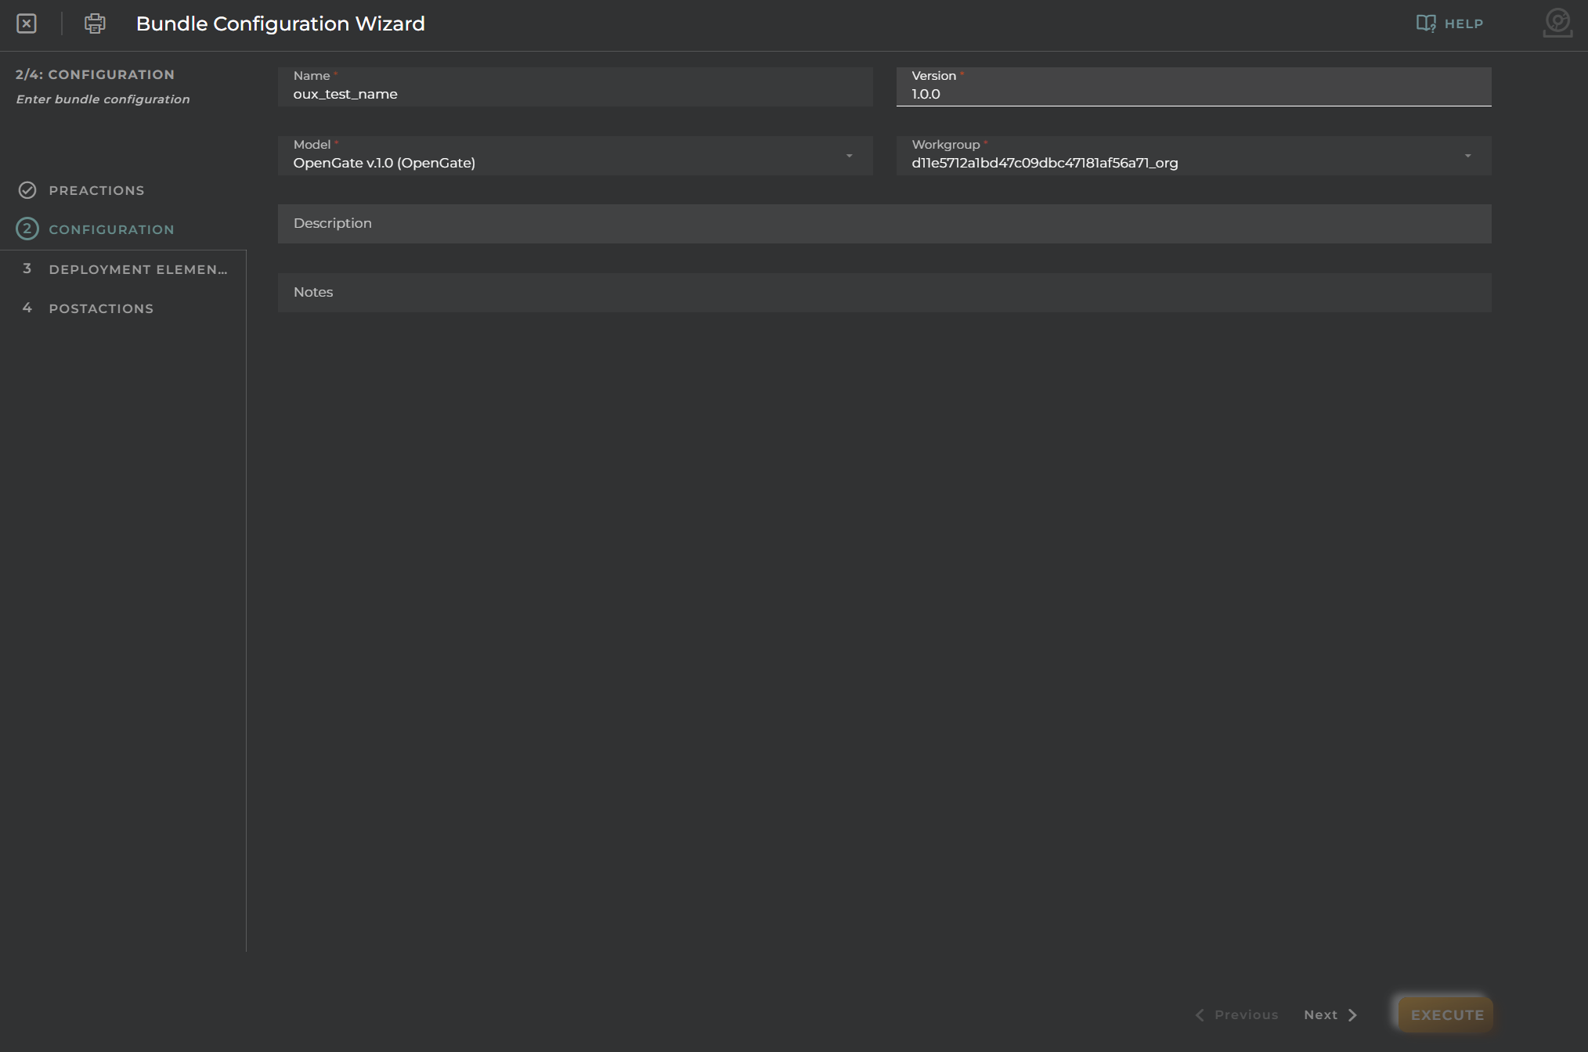The height and width of the screenshot is (1052, 1588).
Task: Go to the Preactions step
Action: [x=96, y=190]
